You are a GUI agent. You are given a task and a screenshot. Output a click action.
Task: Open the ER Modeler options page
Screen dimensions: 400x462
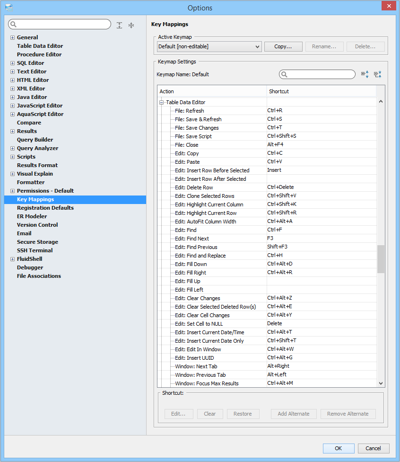click(32, 217)
